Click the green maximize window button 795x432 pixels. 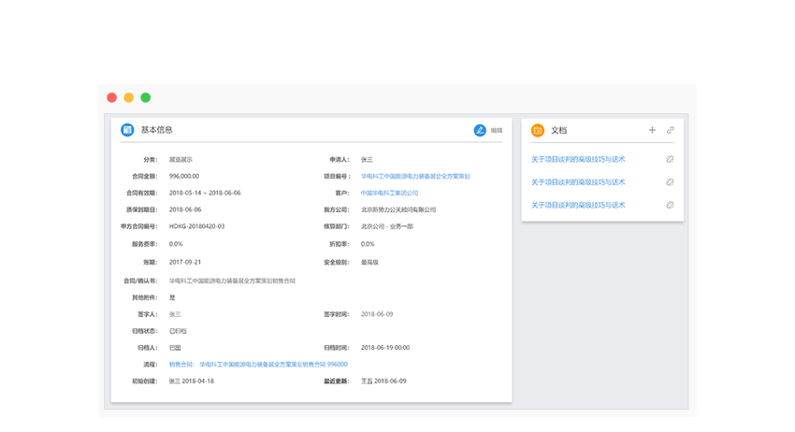click(146, 97)
